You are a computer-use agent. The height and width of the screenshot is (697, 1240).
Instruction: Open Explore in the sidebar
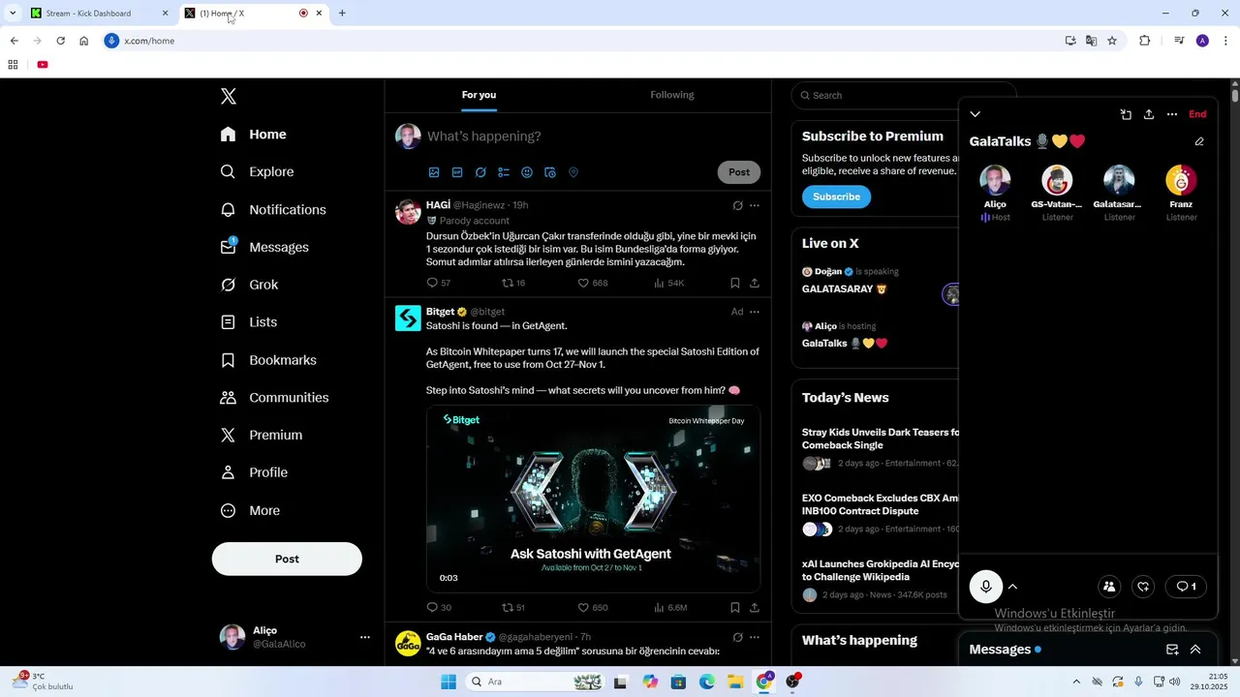pos(258,171)
